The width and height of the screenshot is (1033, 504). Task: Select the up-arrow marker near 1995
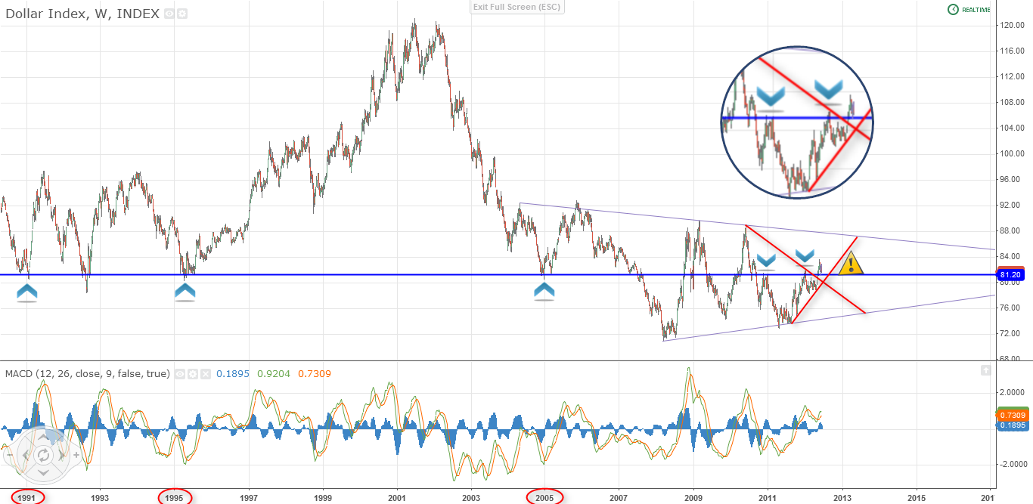(185, 293)
